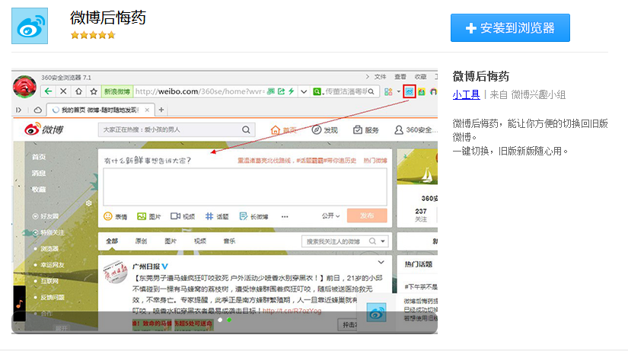Click the five-star rating
Viewport: 628px width, 351px height.
[93, 35]
